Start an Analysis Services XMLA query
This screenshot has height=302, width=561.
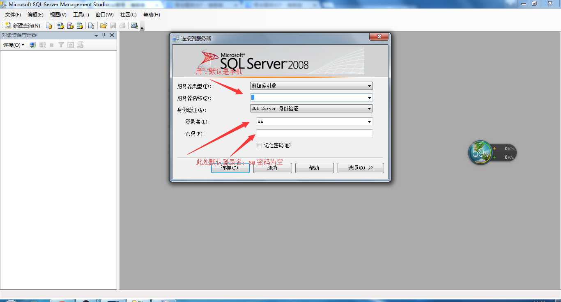click(x=80, y=25)
